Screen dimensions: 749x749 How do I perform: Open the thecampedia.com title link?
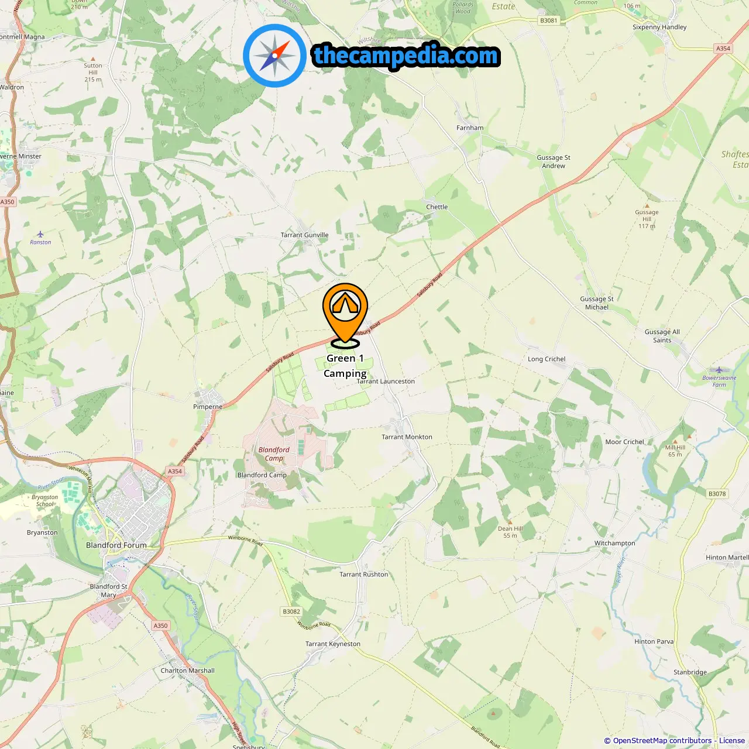(406, 56)
